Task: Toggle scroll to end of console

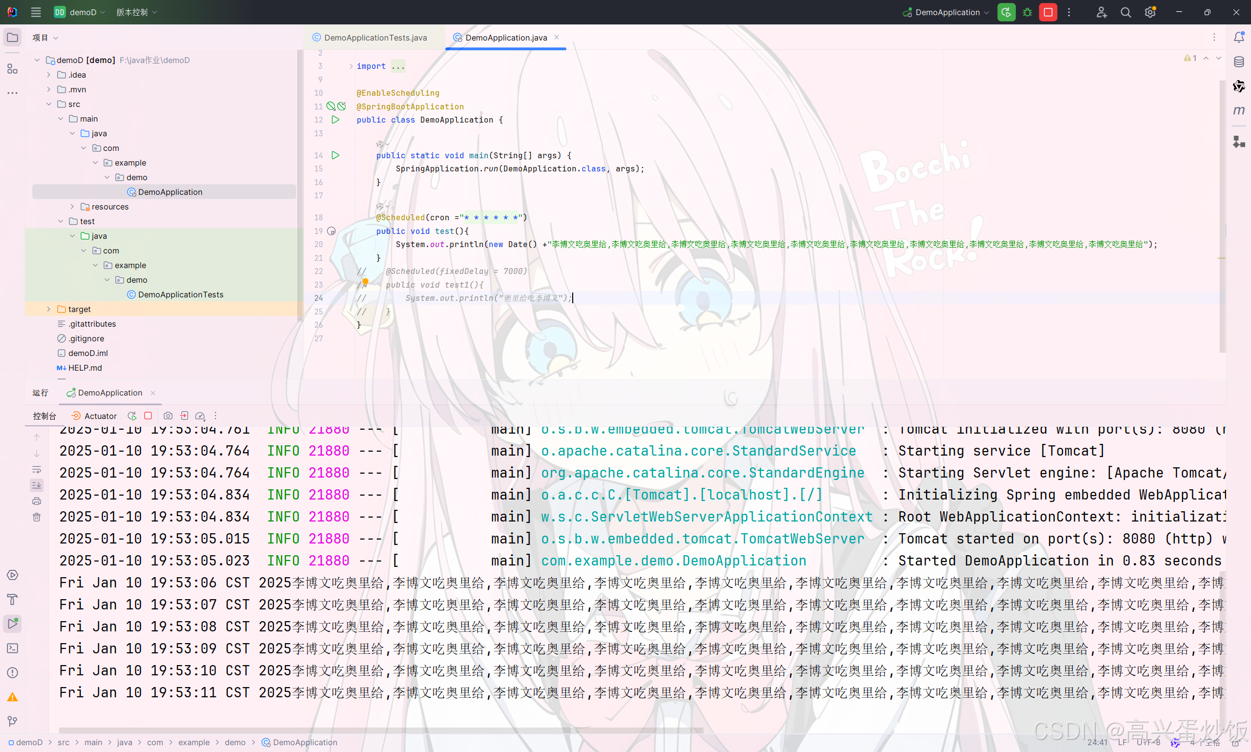Action: [x=37, y=485]
